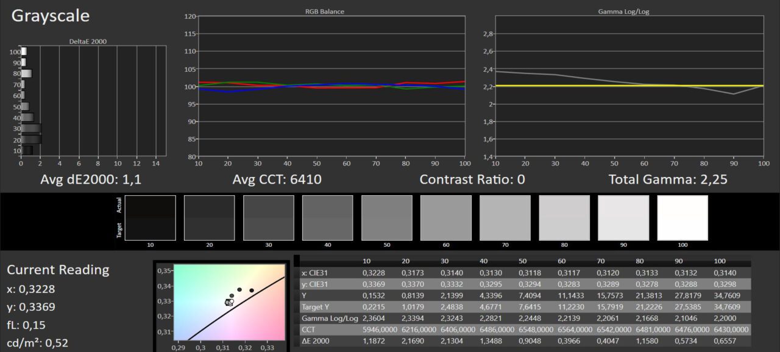Viewport: 780px width, 352px height.
Task: Select the 20 percent grayscale swatch
Action: pyautogui.click(x=209, y=218)
